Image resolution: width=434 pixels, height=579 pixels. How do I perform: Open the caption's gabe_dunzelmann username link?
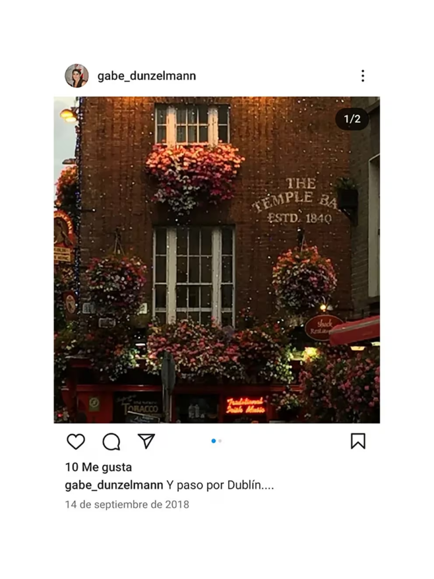[x=114, y=485]
